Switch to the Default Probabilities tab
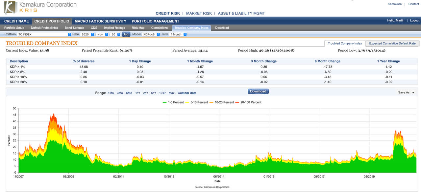This screenshot has width=421, height=193. coord(44,28)
